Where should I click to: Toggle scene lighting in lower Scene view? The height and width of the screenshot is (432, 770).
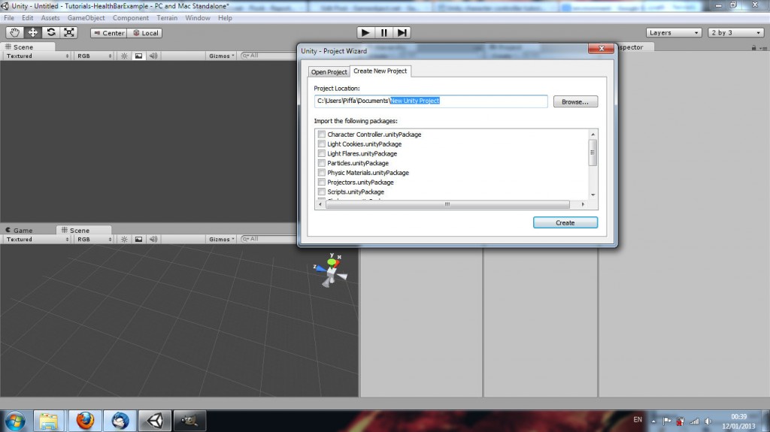point(124,239)
